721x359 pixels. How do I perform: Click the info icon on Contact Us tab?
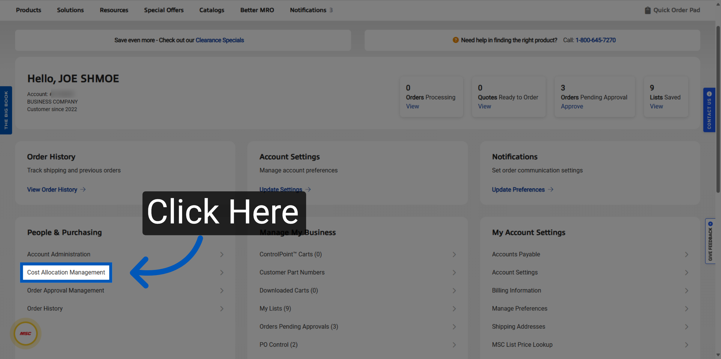709,94
